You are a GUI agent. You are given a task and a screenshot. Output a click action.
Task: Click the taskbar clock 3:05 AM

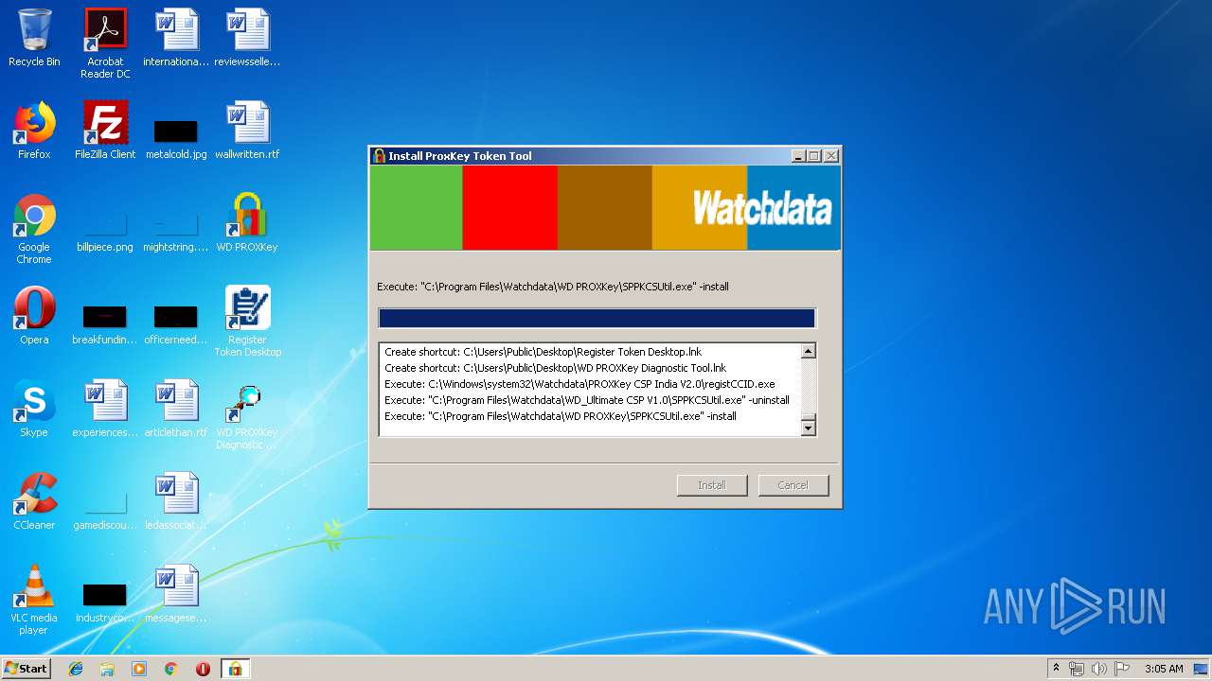(x=1164, y=669)
